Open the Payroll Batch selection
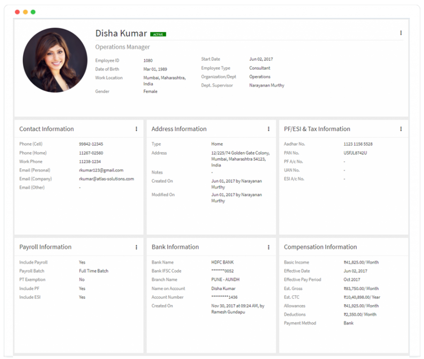The height and width of the screenshot is (359, 424). pyautogui.click(x=94, y=271)
